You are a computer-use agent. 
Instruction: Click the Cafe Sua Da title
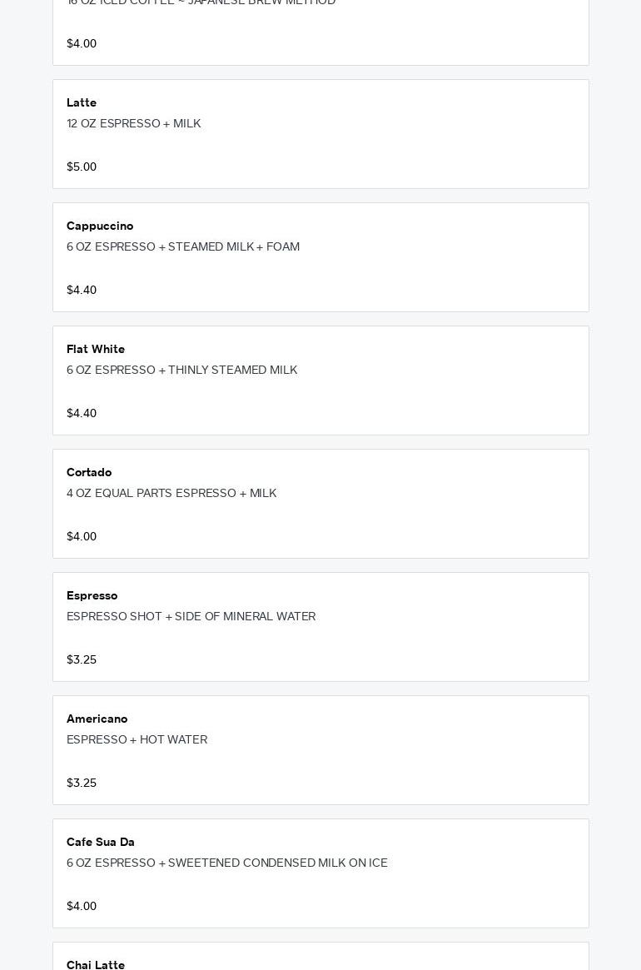pos(101,842)
